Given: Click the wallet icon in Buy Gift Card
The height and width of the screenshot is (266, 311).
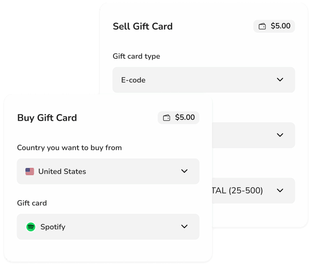Looking at the screenshot, I should 166,118.
